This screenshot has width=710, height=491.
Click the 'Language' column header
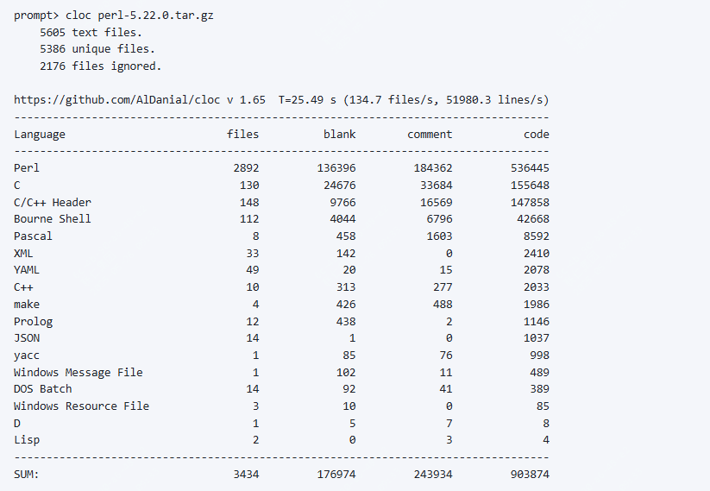tap(40, 134)
